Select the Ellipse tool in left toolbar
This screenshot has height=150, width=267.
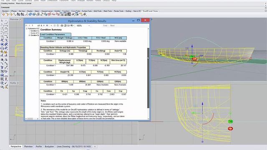(x=6, y=28)
